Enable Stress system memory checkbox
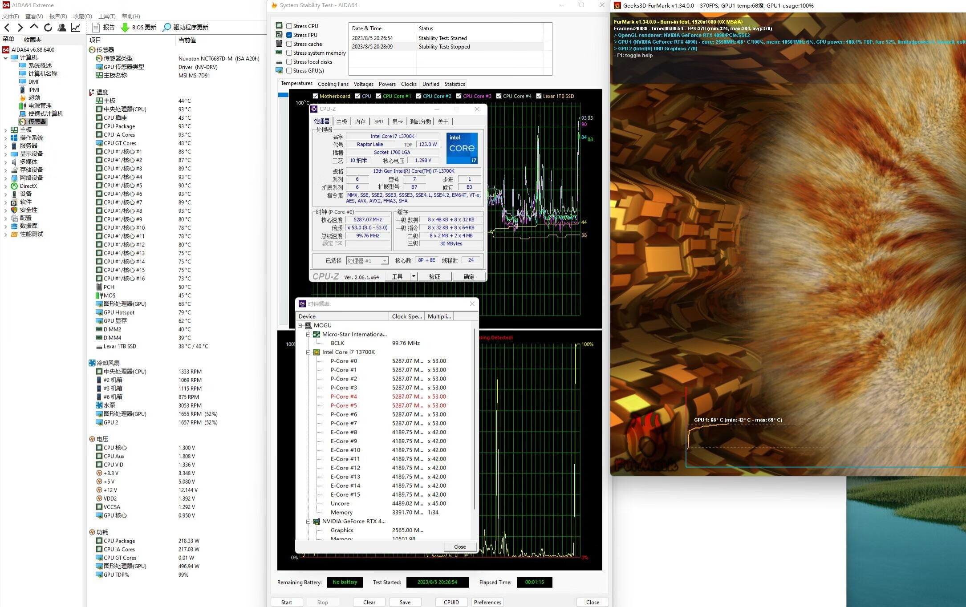 (x=289, y=53)
